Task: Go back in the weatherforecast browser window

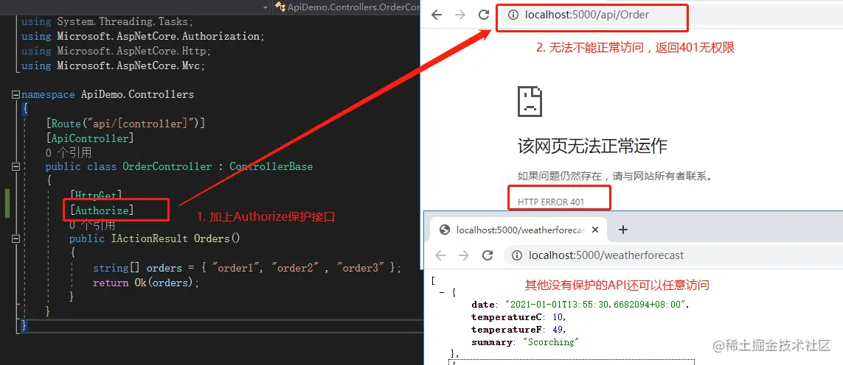Action: 440,255
